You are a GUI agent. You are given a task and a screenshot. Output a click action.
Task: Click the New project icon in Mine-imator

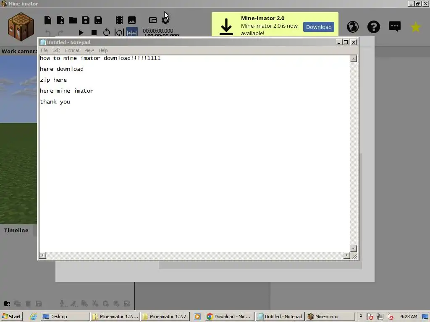pos(48,20)
